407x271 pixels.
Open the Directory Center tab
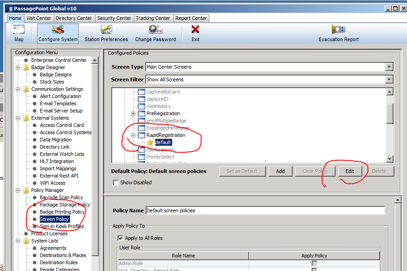(x=74, y=18)
